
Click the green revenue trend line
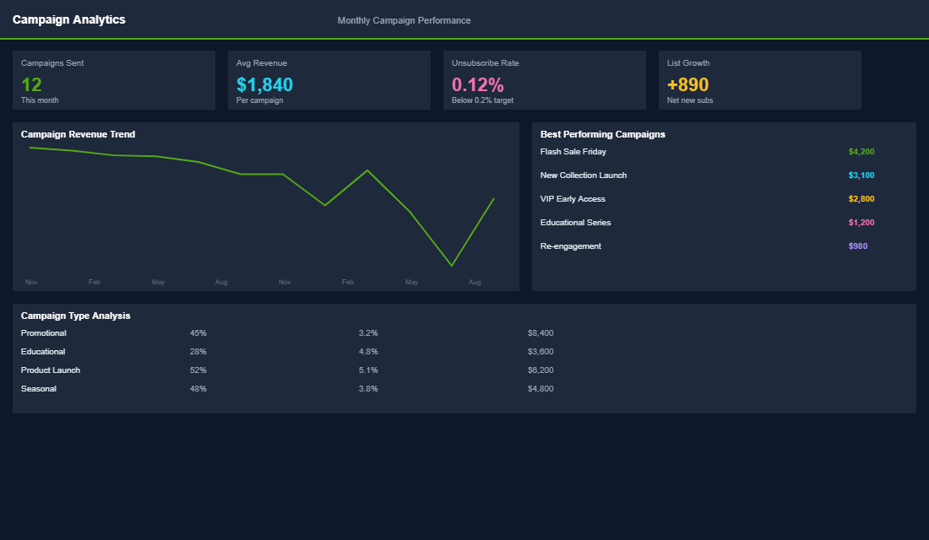tap(253, 173)
